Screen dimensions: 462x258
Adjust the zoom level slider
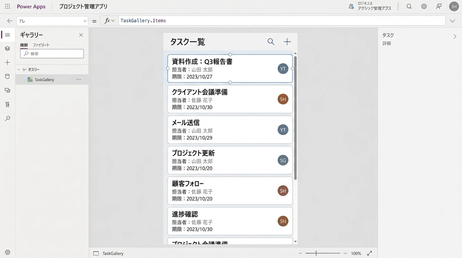[x=316, y=253]
